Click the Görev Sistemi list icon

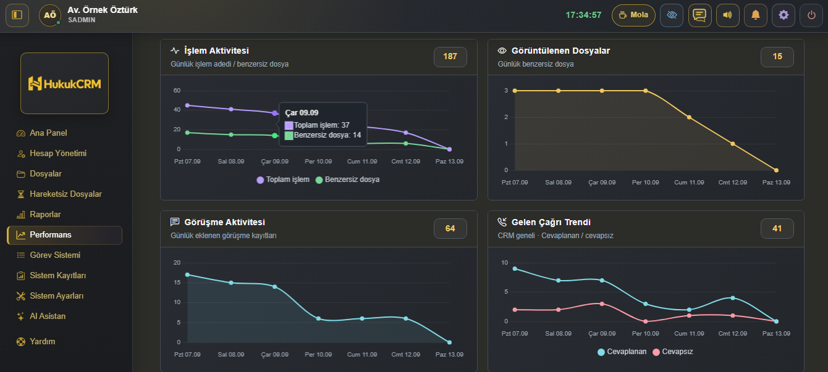click(21, 255)
